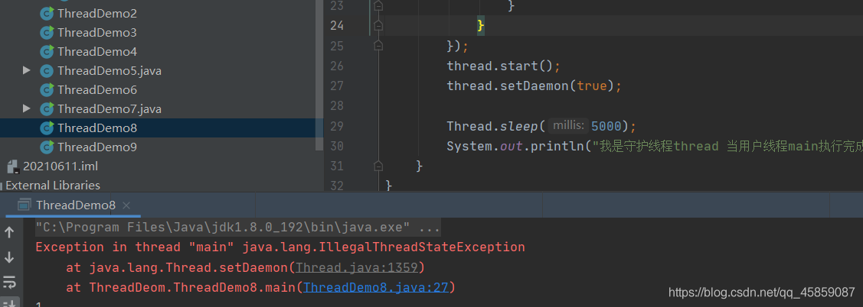
Task: Close the ThreadDemo8 run tab
Action: (x=126, y=205)
